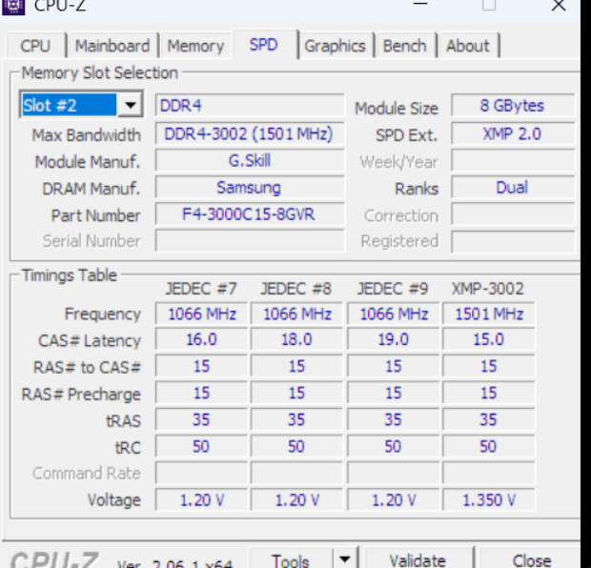Click the Dual ranks value
The image size is (591, 568).
(512, 188)
